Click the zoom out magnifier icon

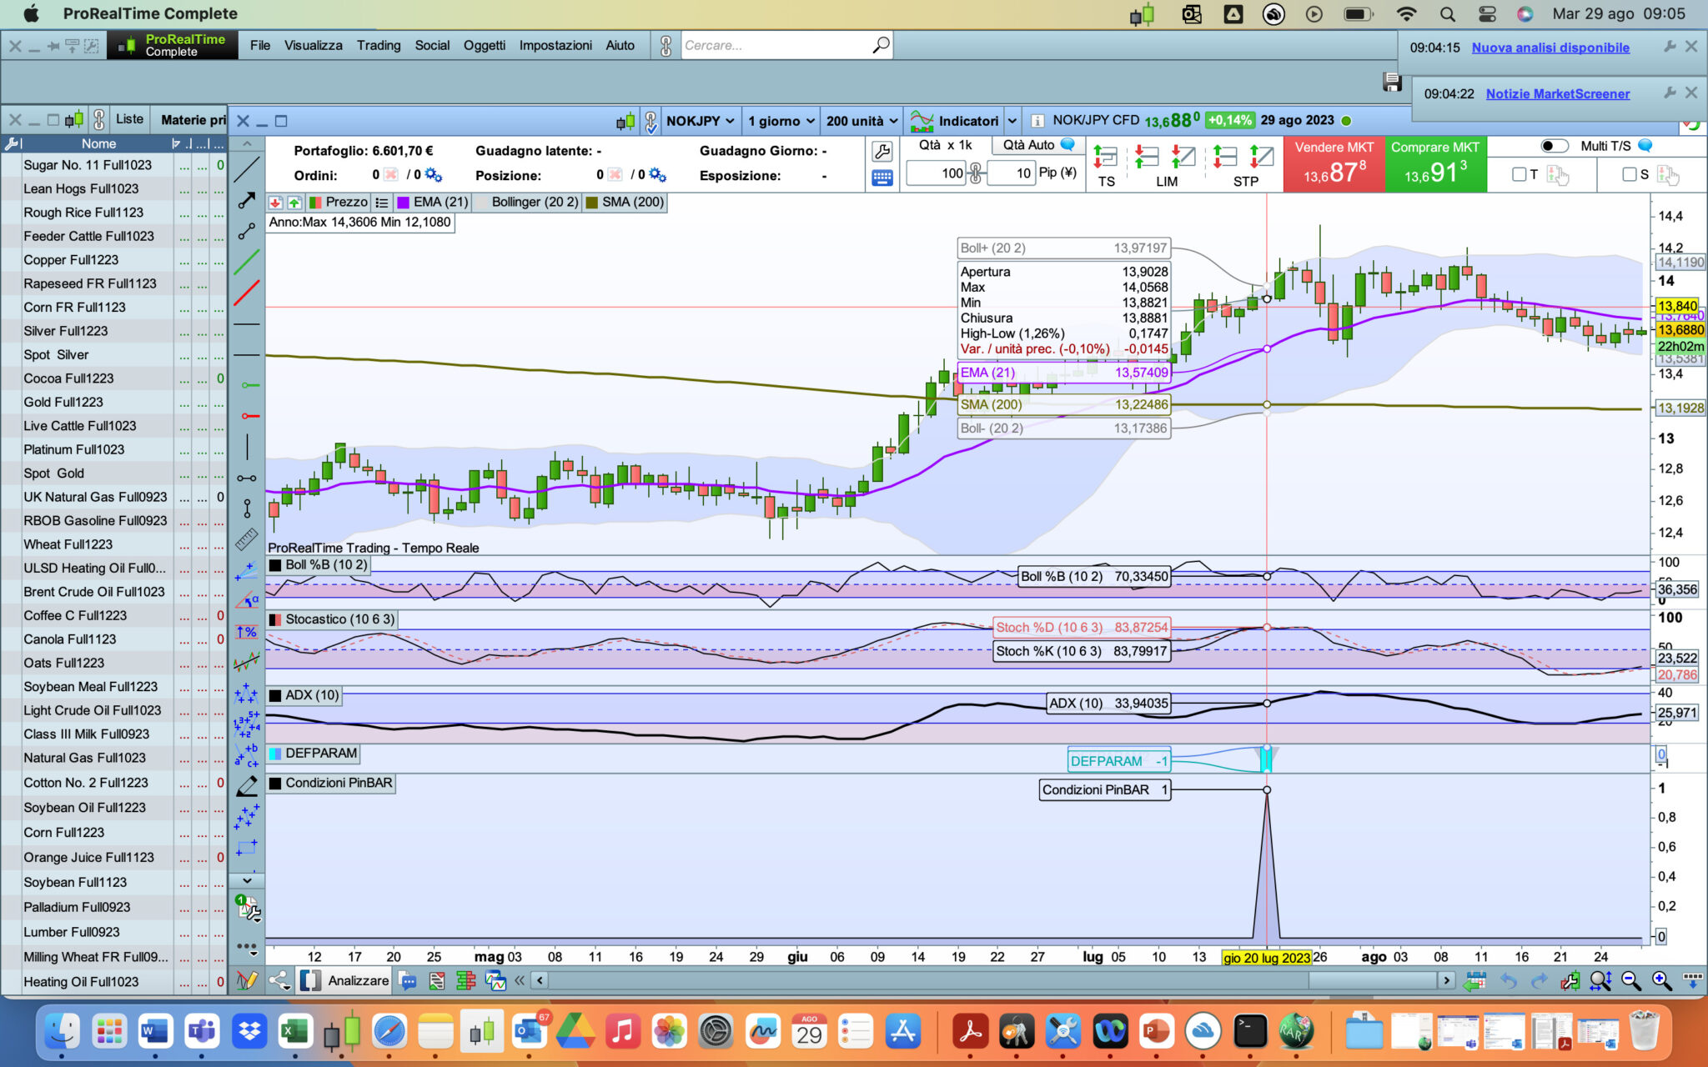coord(1631,981)
